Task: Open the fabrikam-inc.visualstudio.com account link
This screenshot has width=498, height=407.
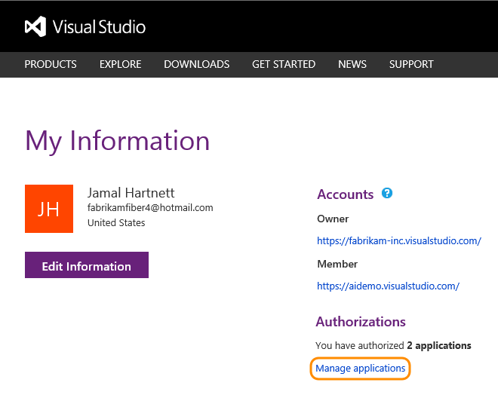Action: click(x=398, y=241)
